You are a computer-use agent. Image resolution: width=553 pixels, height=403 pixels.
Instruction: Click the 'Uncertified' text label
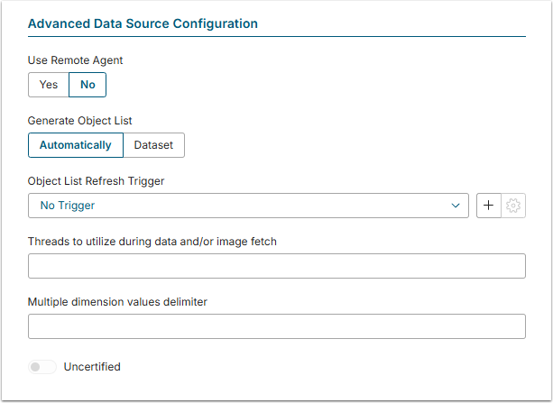(x=92, y=367)
